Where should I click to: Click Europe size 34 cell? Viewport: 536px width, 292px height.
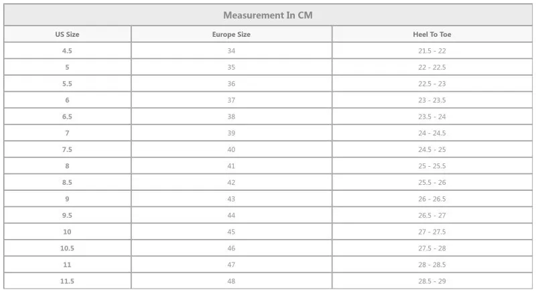click(x=231, y=50)
